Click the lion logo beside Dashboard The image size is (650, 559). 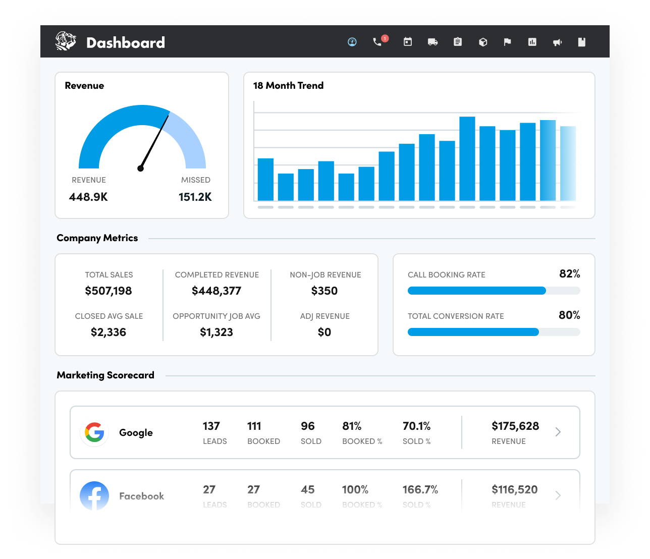click(66, 41)
